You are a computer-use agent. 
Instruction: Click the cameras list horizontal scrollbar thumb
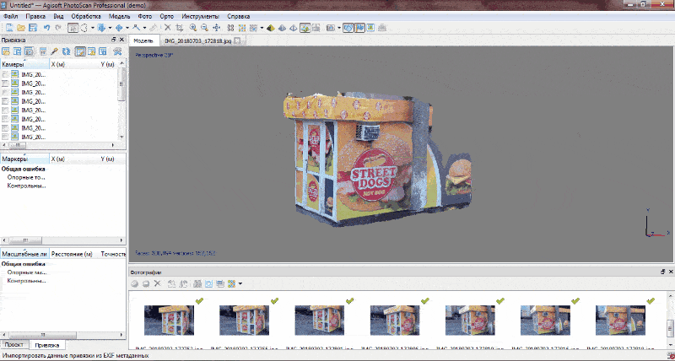point(17,145)
